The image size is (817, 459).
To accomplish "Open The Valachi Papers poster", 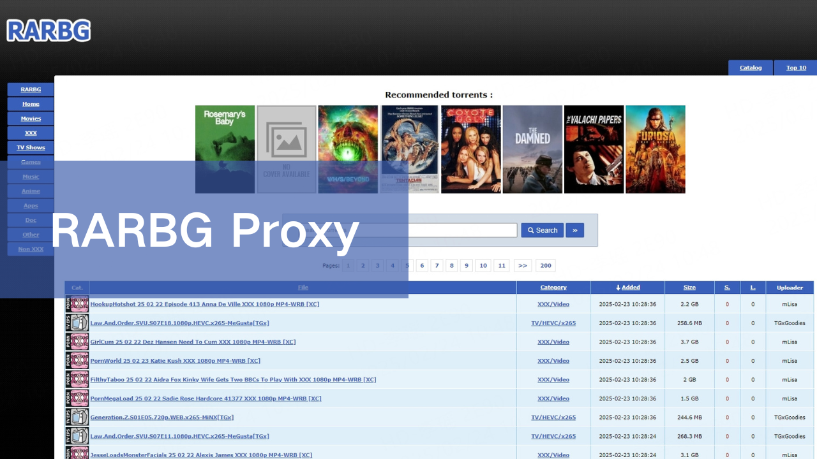I will click(x=594, y=149).
